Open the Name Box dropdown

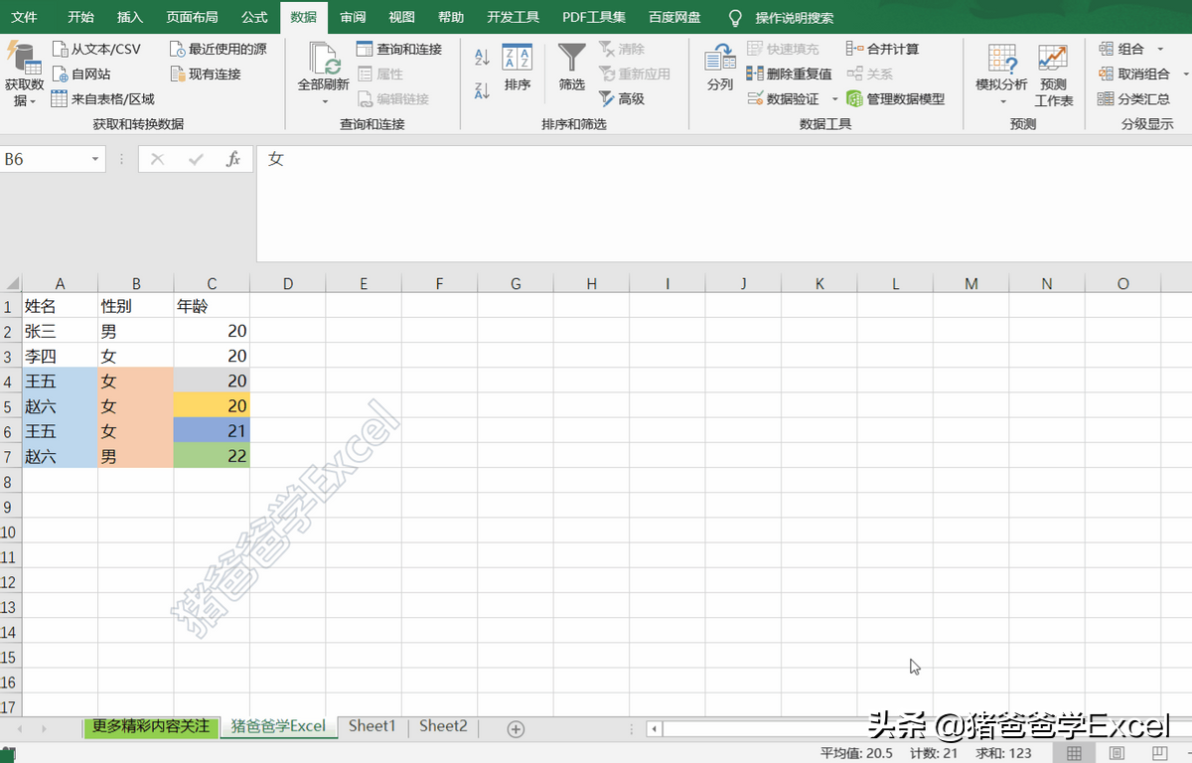(95, 159)
